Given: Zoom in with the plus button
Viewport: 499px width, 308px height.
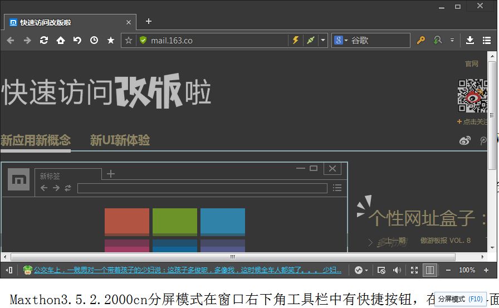Looking at the screenshot, I should coord(486,270).
